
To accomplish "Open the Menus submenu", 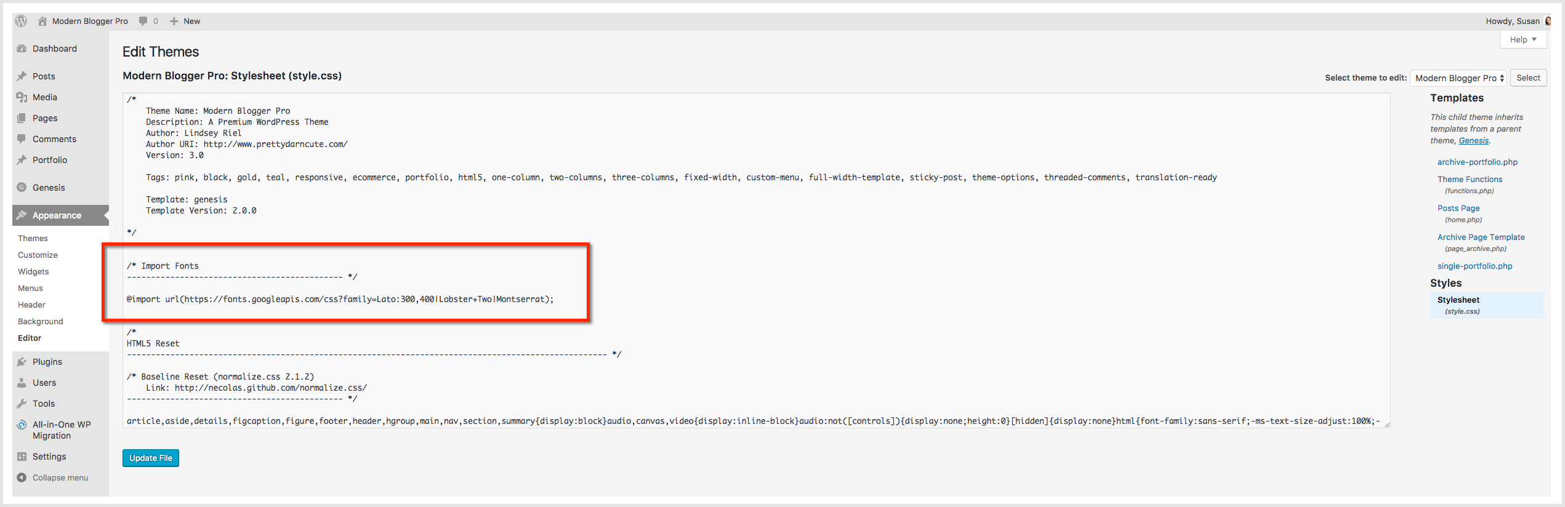I will 30,288.
